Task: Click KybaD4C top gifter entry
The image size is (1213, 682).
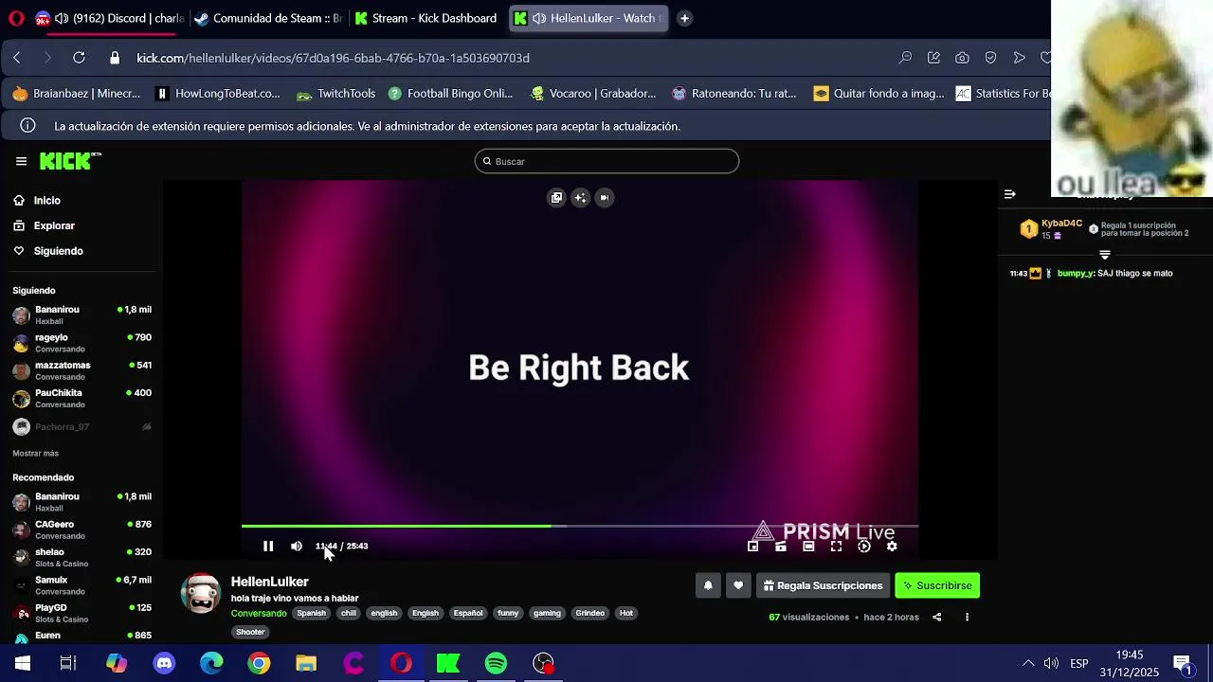Action: tap(1052, 229)
